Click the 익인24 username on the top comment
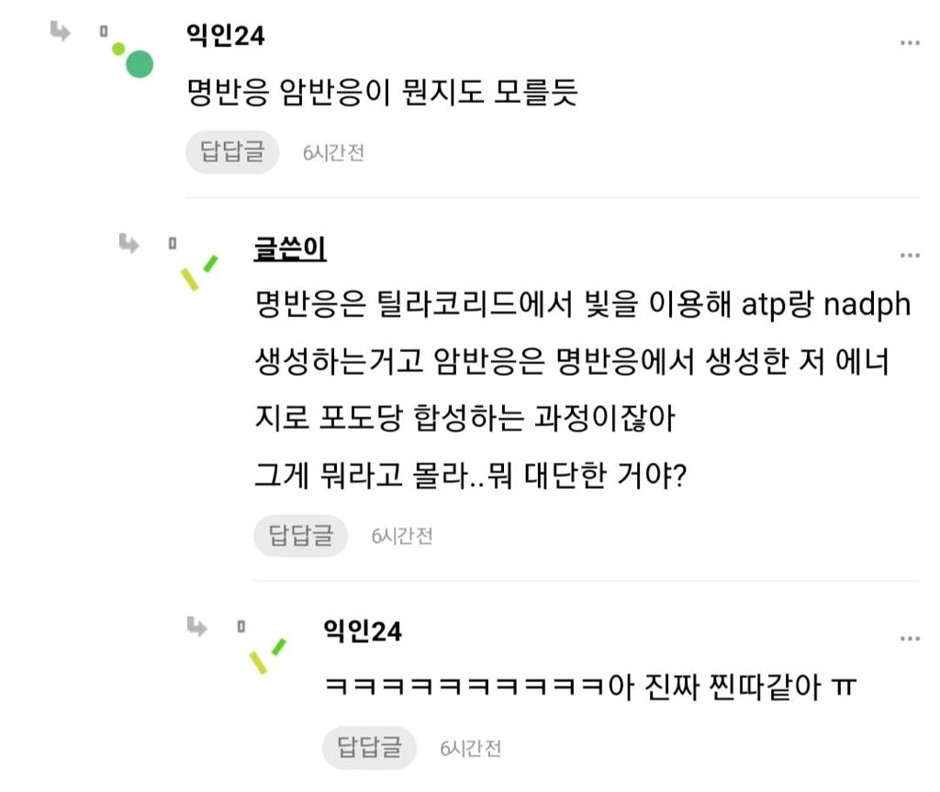This screenshot has height=792, width=940. (x=225, y=37)
